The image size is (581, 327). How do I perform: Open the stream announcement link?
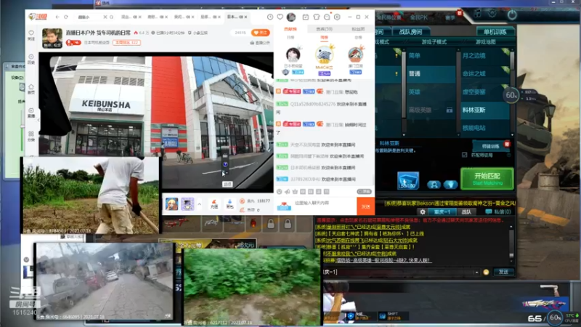click(260, 43)
